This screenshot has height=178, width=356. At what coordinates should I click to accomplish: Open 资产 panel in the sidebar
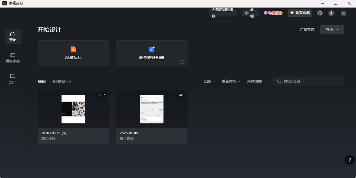pyautogui.click(x=12, y=79)
